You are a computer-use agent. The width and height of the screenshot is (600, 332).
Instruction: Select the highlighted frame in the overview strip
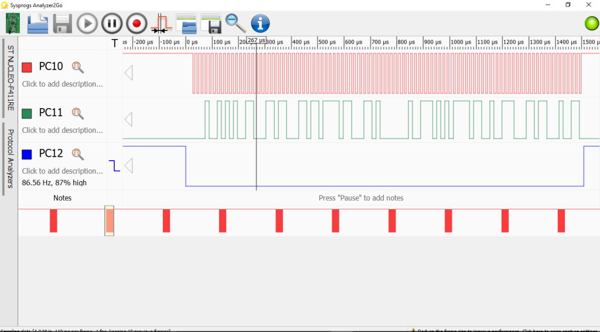click(x=110, y=221)
